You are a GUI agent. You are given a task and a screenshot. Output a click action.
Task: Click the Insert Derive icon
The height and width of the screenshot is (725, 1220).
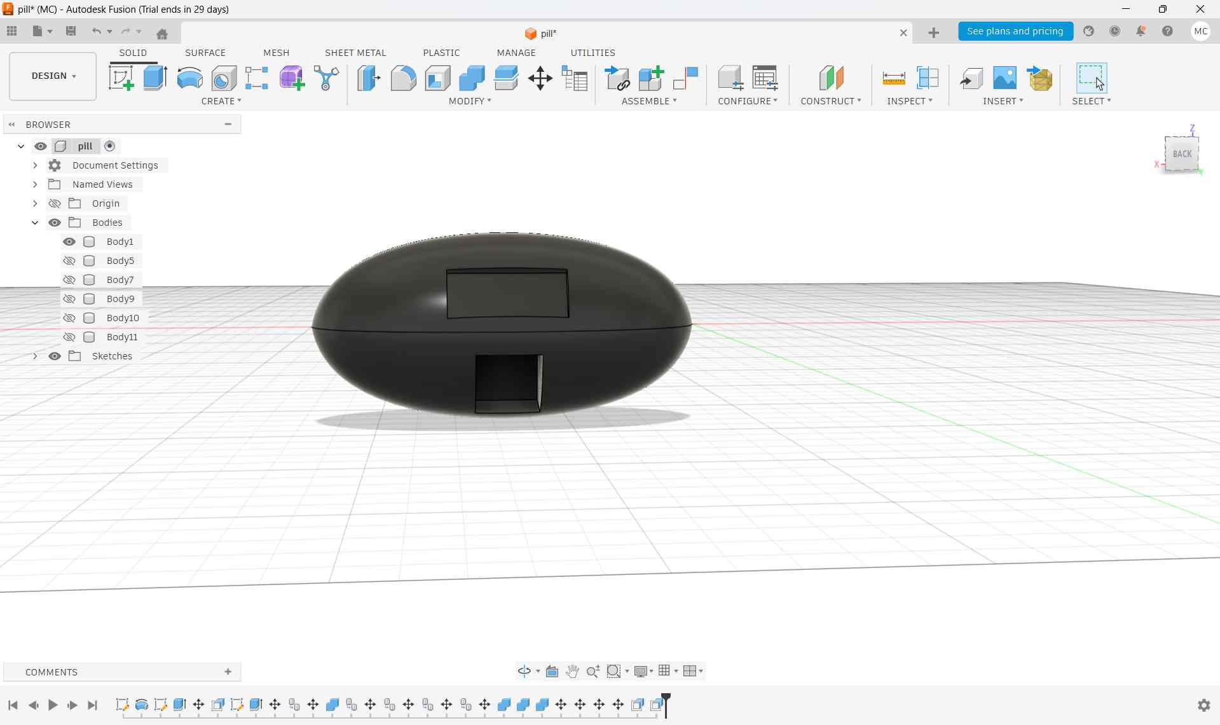(971, 78)
